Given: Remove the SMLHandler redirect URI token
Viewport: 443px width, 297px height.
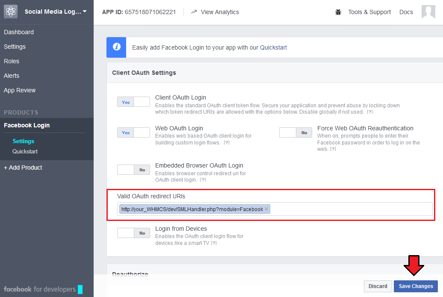Looking at the screenshot, I should pyautogui.click(x=266, y=209).
